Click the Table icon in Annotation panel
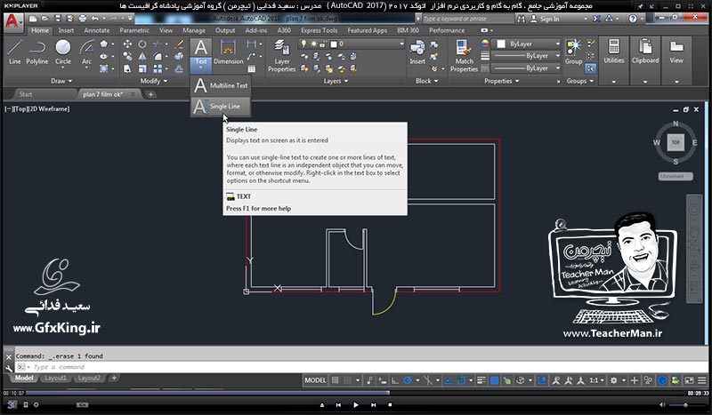Screen dimensions: 712x415 [252, 69]
